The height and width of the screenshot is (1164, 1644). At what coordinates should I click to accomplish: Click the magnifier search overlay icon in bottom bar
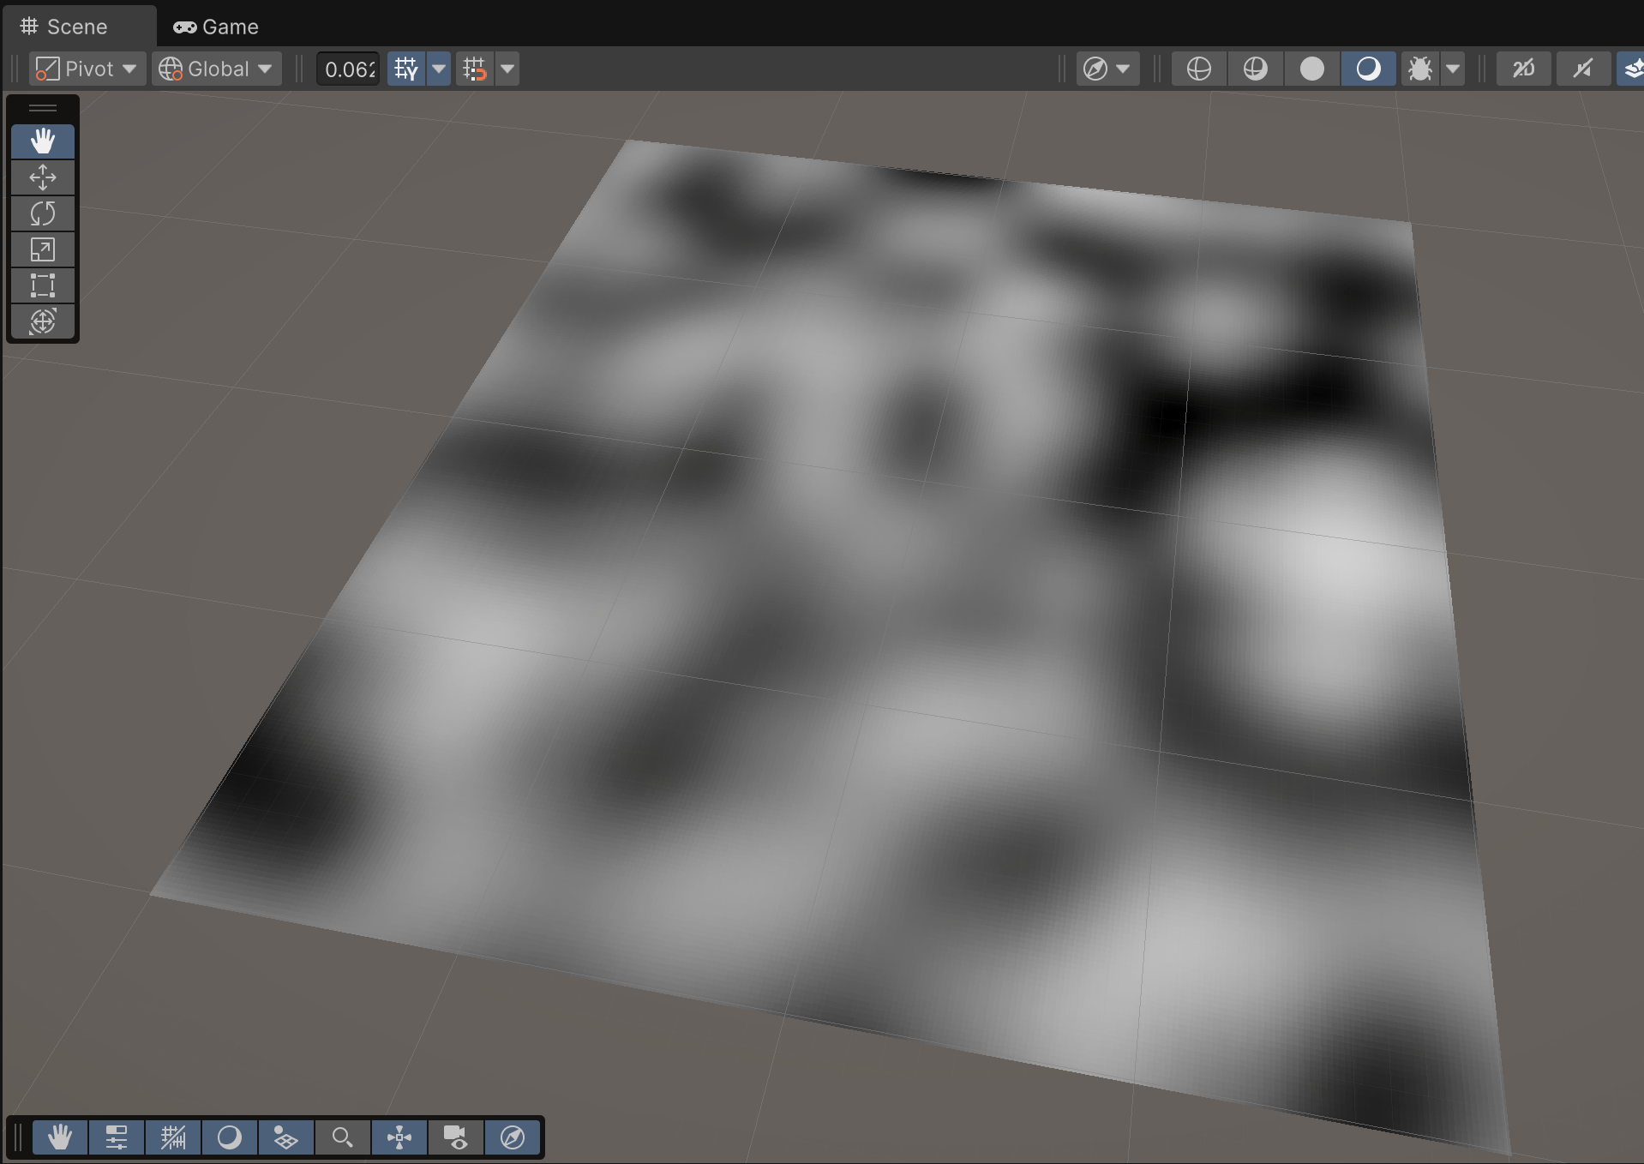pyautogui.click(x=343, y=1137)
